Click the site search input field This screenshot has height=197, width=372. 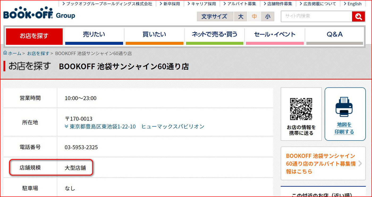[316, 16]
